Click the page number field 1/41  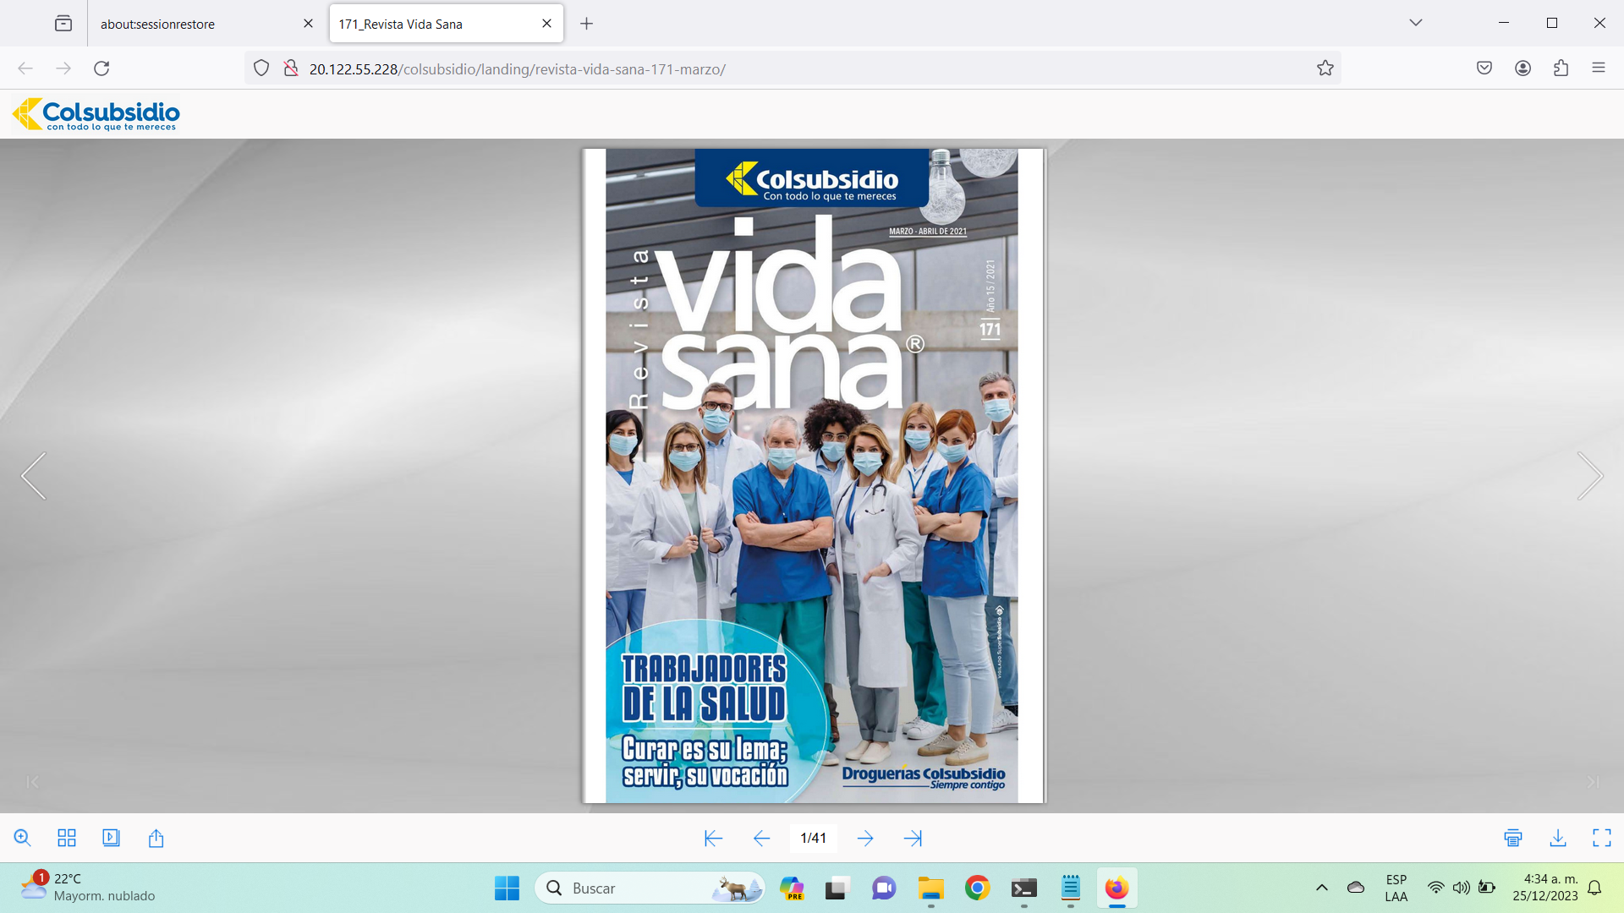tap(813, 838)
